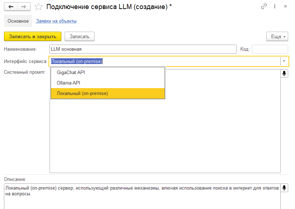The height and width of the screenshot is (209, 295).
Task: Open the three-dot more actions menu
Action: click(275, 6)
